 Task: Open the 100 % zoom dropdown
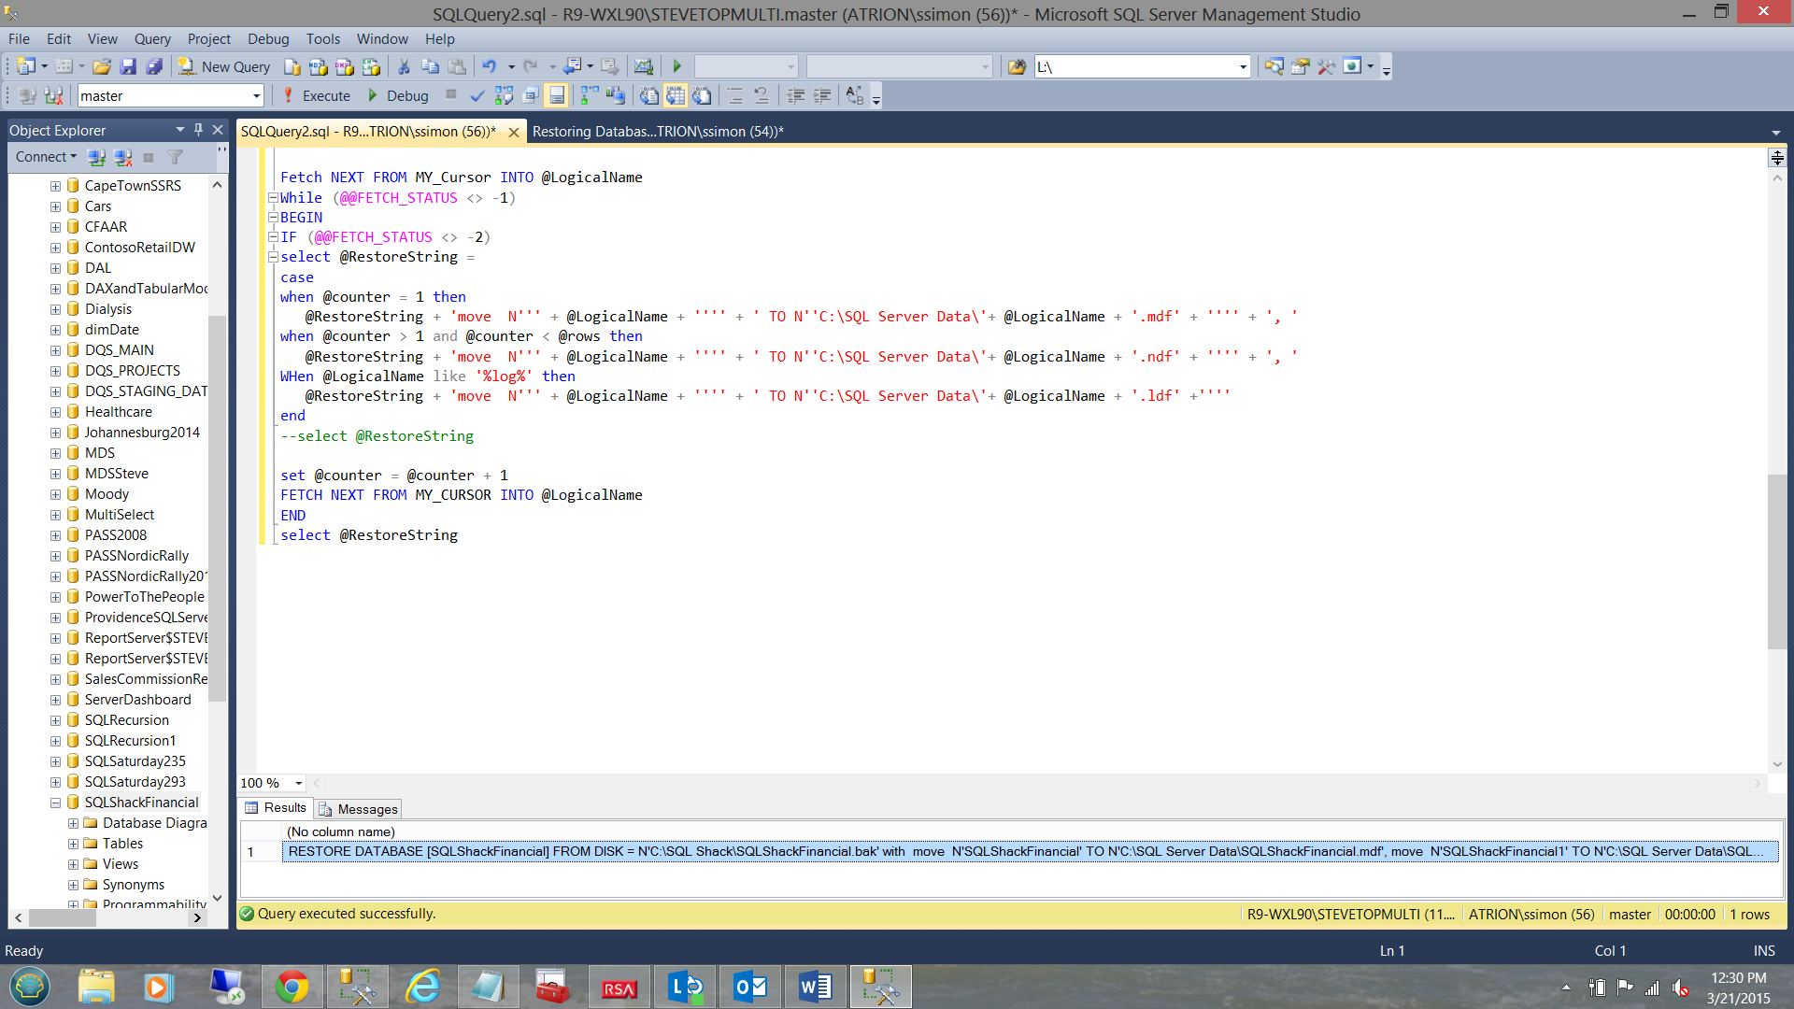(x=299, y=783)
